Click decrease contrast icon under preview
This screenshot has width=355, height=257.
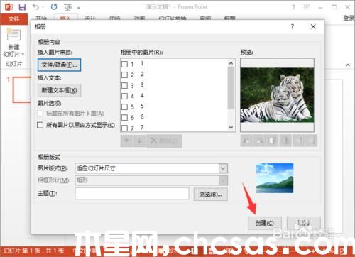(285, 141)
